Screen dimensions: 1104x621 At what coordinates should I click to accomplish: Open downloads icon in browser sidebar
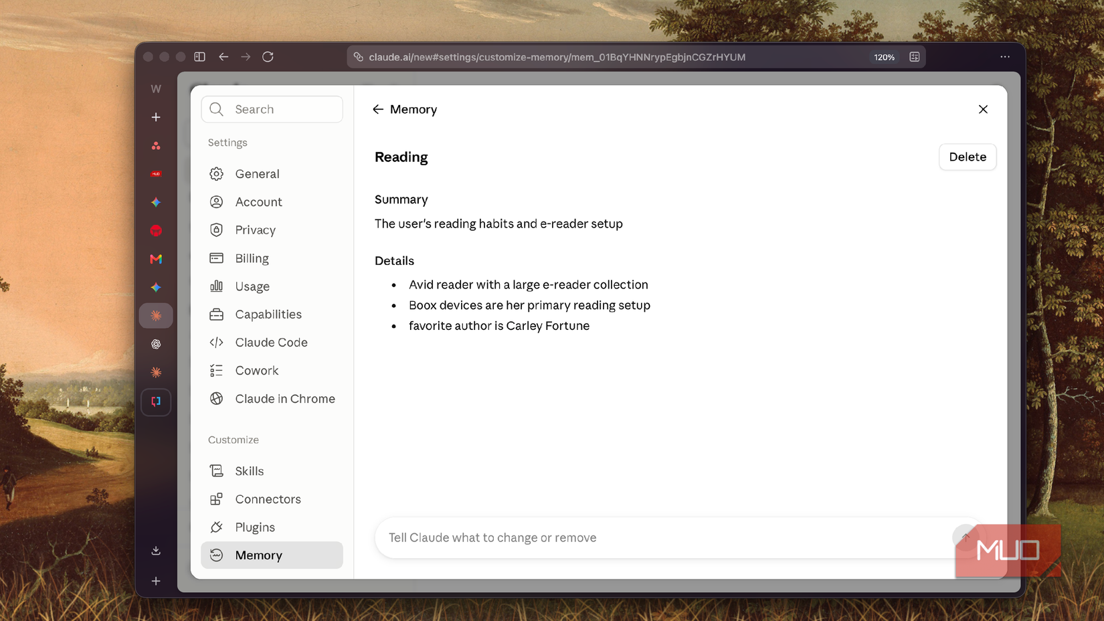156,551
